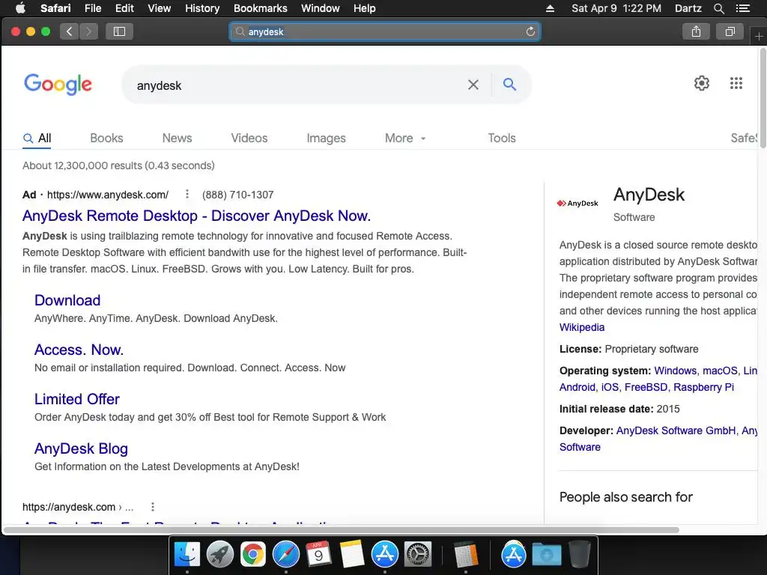
Task: Reload the page with the refresh icon
Action: point(530,31)
